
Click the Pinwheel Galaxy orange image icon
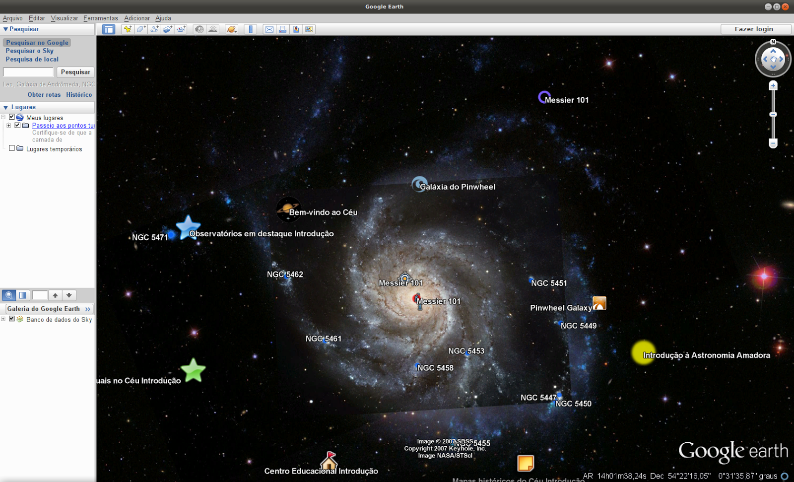(599, 303)
